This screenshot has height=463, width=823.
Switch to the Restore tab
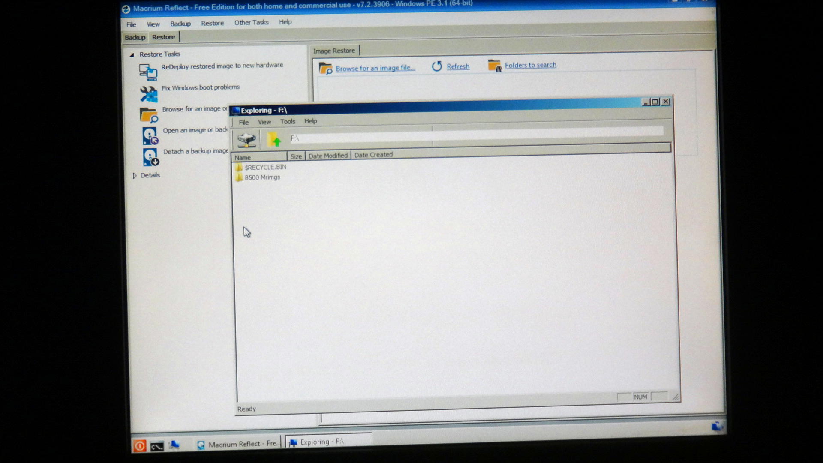(163, 37)
